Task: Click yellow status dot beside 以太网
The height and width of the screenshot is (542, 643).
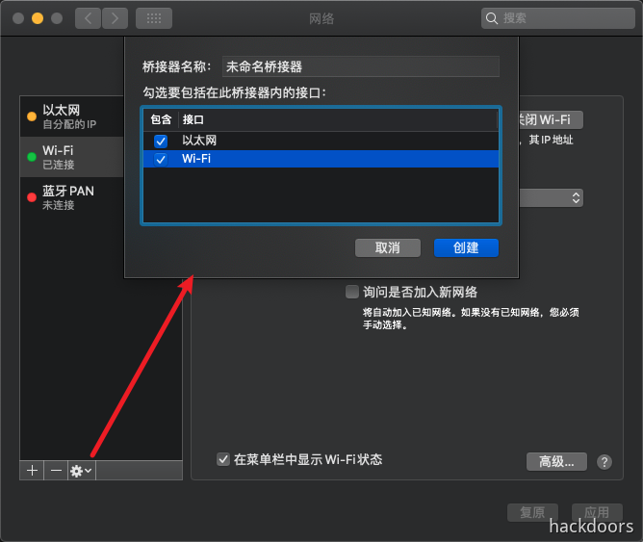Action: point(32,116)
